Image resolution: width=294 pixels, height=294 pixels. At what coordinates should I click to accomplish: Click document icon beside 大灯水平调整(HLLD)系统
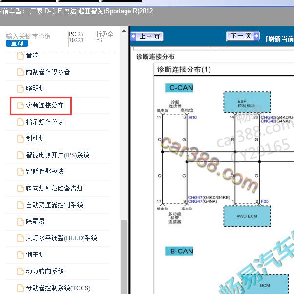tap(20, 238)
